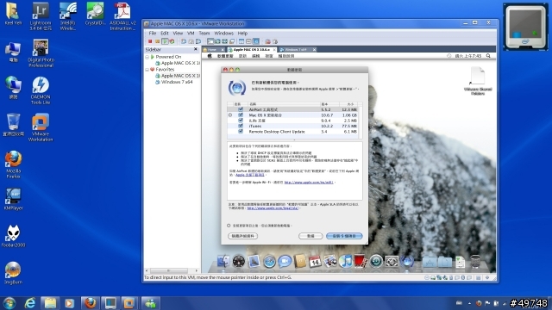Open iChat in the Mac dock

pyautogui.click(x=285, y=262)
